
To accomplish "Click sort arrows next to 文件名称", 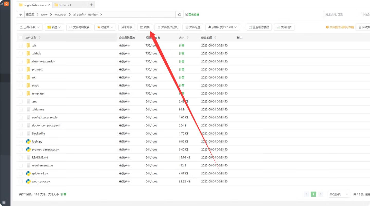I will [40, 38].
